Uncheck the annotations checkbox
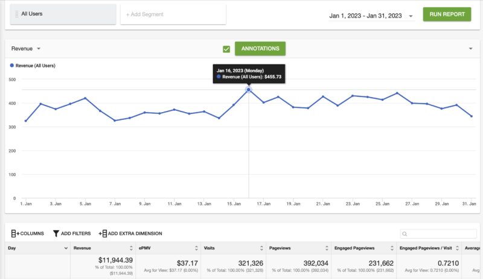 [x=226, y=49]
